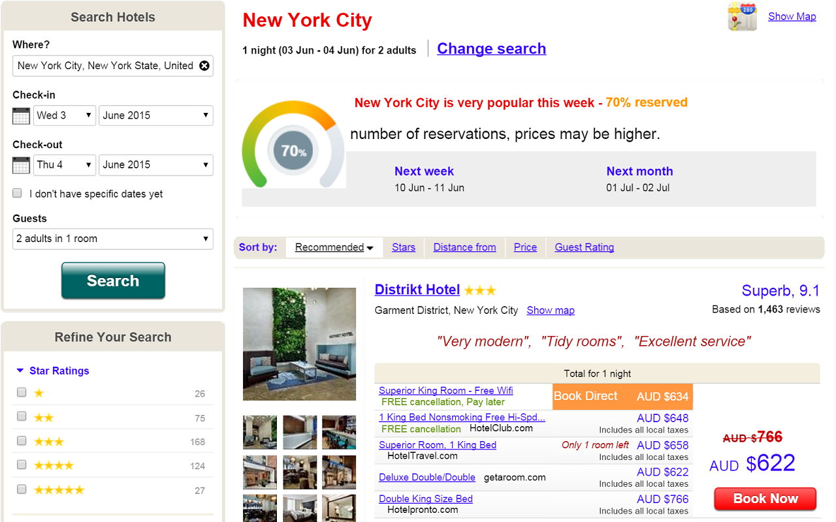Click the three-star hotel count 168
Image resolution: width=836 pixels, height=522 pixels.
[x=198, y=442]
